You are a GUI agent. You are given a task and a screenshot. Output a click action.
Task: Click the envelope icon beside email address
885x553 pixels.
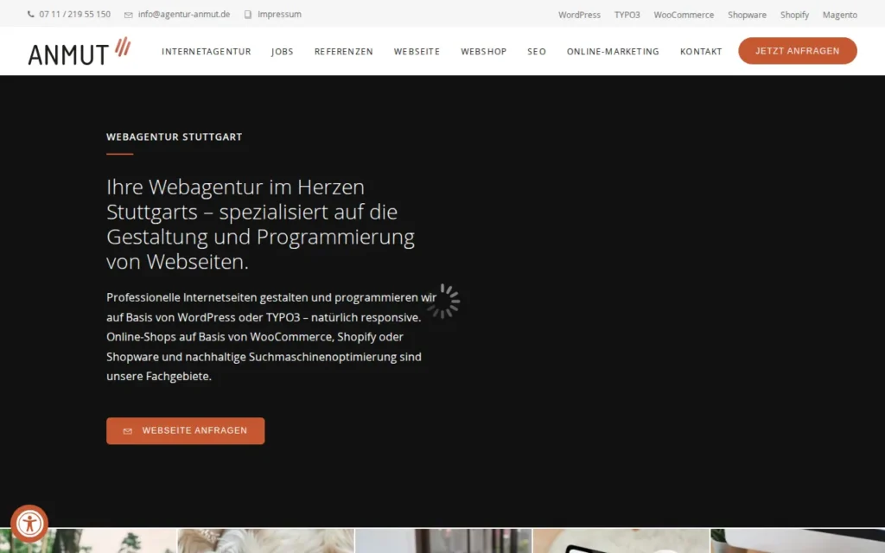click(x=129, y=15)
